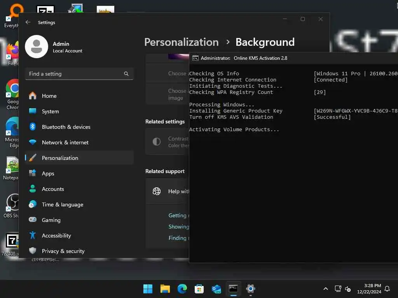Click '[Successful]' text in console window
The height and width of the screenshot is (298, 398).
tap(332, 117)
